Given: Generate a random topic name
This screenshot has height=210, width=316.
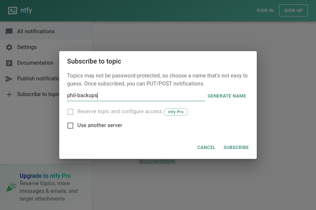Looking at the screenshot, I should (227, 96).
